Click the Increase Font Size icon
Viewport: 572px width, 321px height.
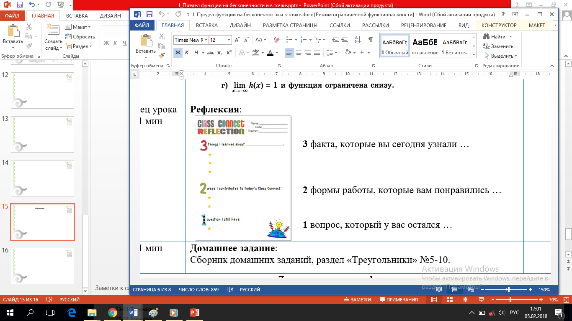pyautogui.click(x=237, y=40)
